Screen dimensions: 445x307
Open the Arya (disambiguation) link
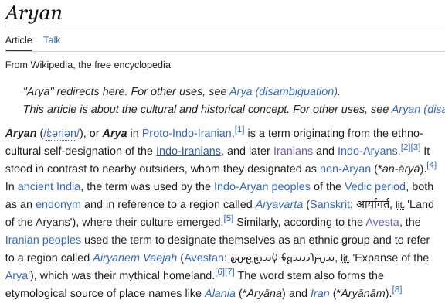coord(284,91)
